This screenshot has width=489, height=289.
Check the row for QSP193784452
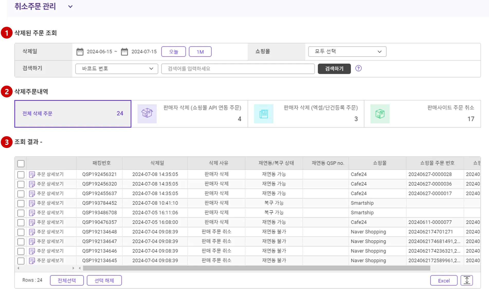pyautogui.click(x=21, y=203)
